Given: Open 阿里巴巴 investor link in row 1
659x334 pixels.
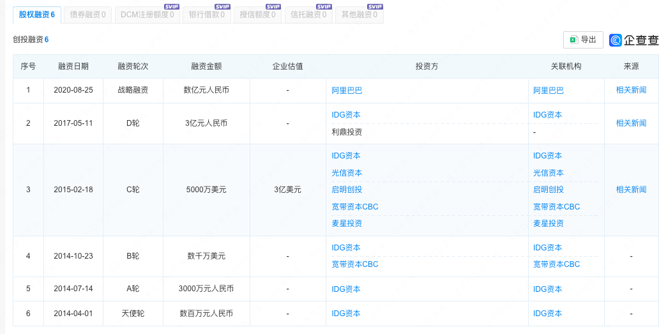Looking at the screenshot, I should click(x=347, y=91).
